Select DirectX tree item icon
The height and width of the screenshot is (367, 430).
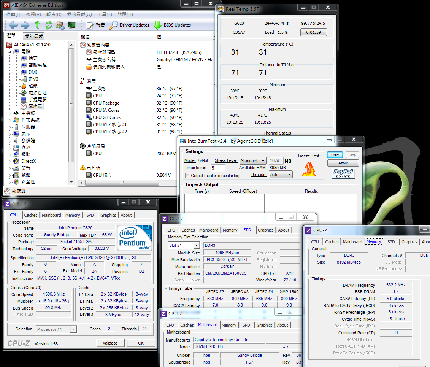(x=16, y=161)
